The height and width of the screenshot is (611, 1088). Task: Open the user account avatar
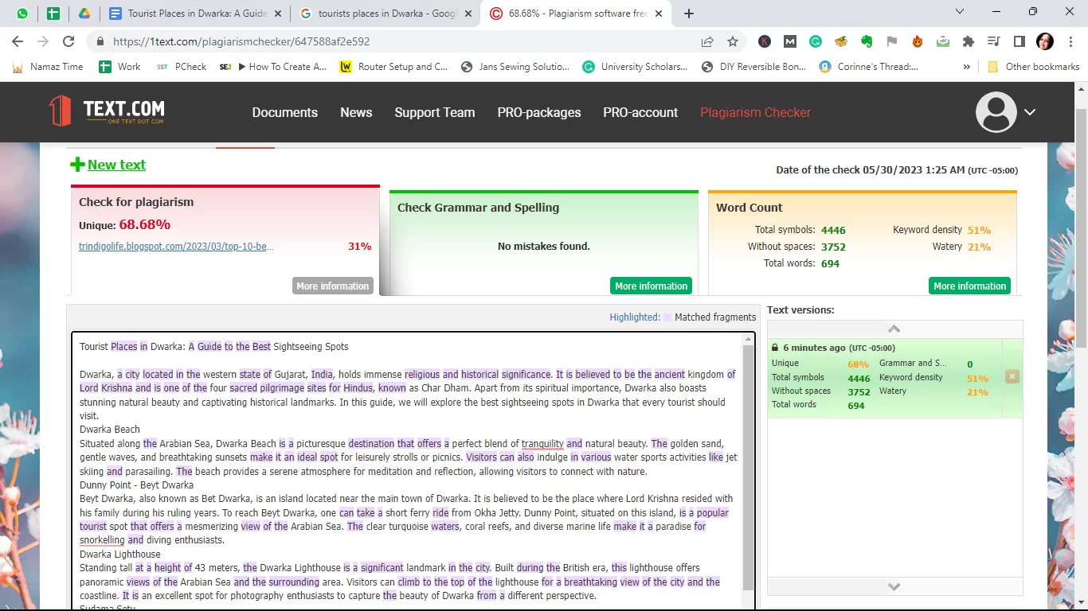click(996, 112)
